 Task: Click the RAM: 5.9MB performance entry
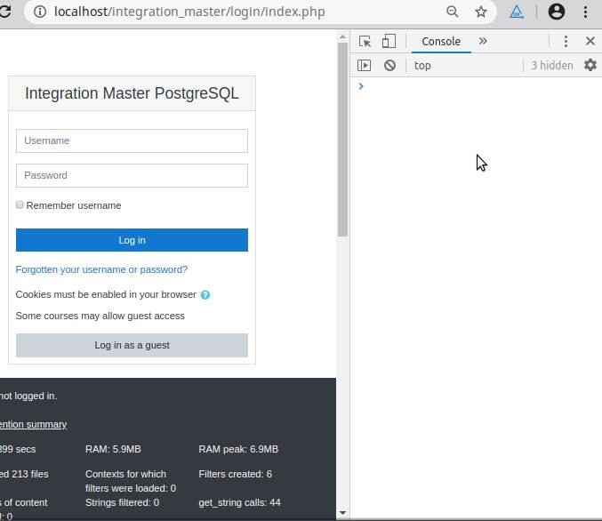(x=113, y=449)
